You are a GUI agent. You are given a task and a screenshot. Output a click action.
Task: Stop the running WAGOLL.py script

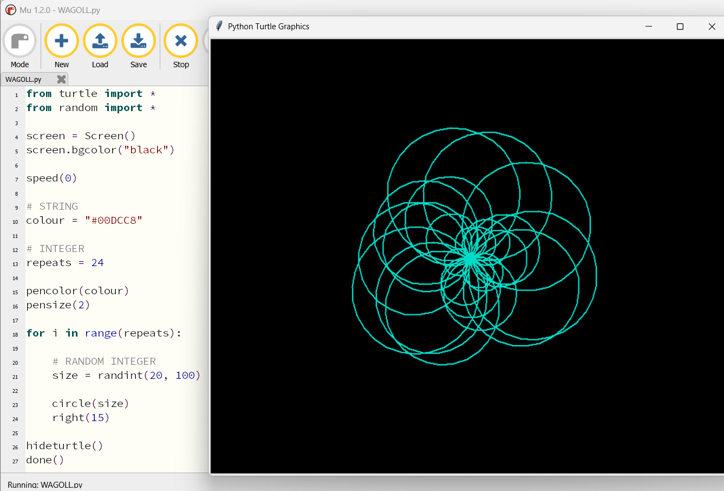tap(181, 47)
